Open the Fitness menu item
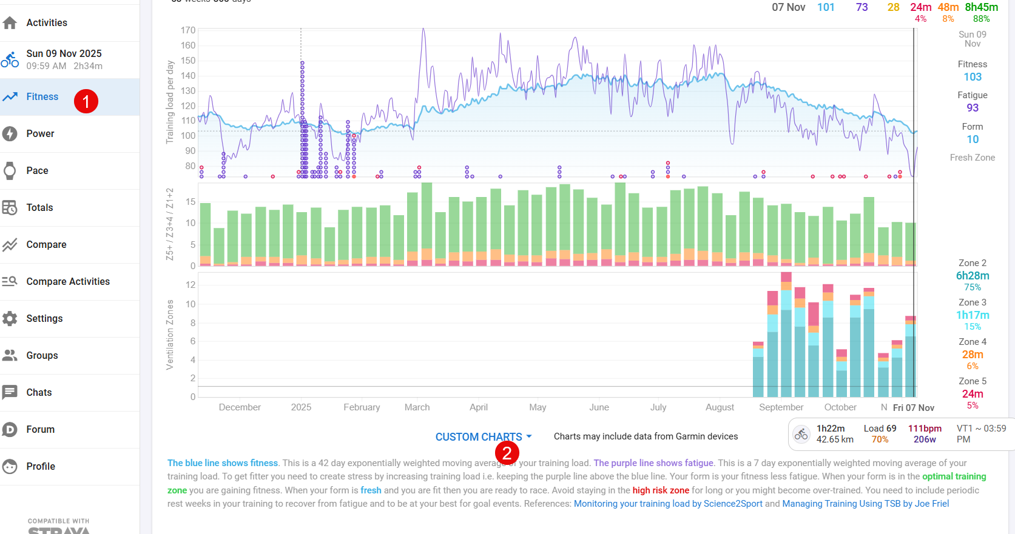This screenshot has height=534, width=1015. coord(42,97)
